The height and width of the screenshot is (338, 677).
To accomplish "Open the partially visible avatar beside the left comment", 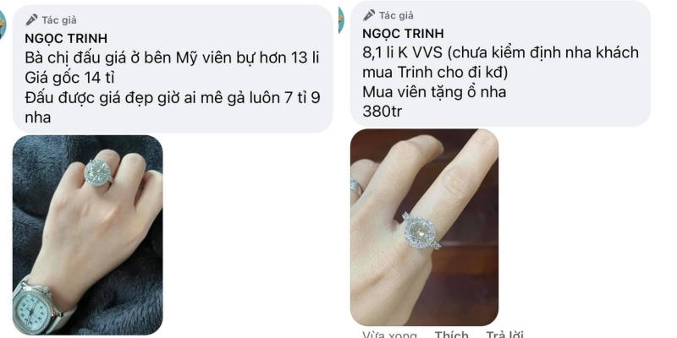I will (3, 25).
